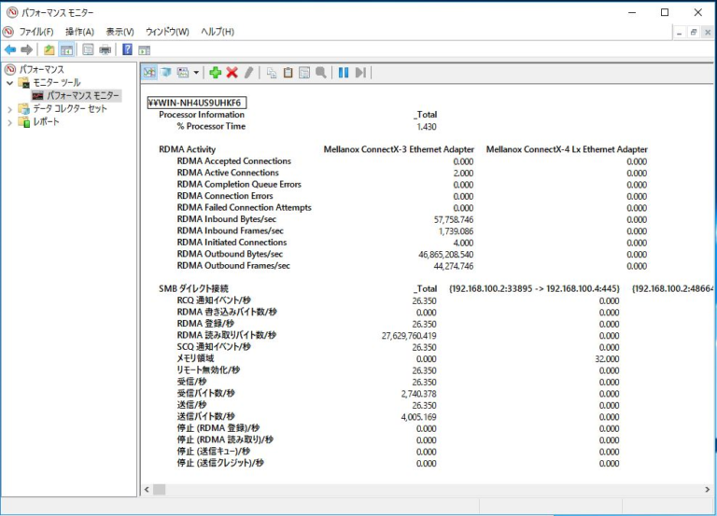Click the View Current Activity icon
This screenshot has width=717, height=516.
[x=149, y=72]
